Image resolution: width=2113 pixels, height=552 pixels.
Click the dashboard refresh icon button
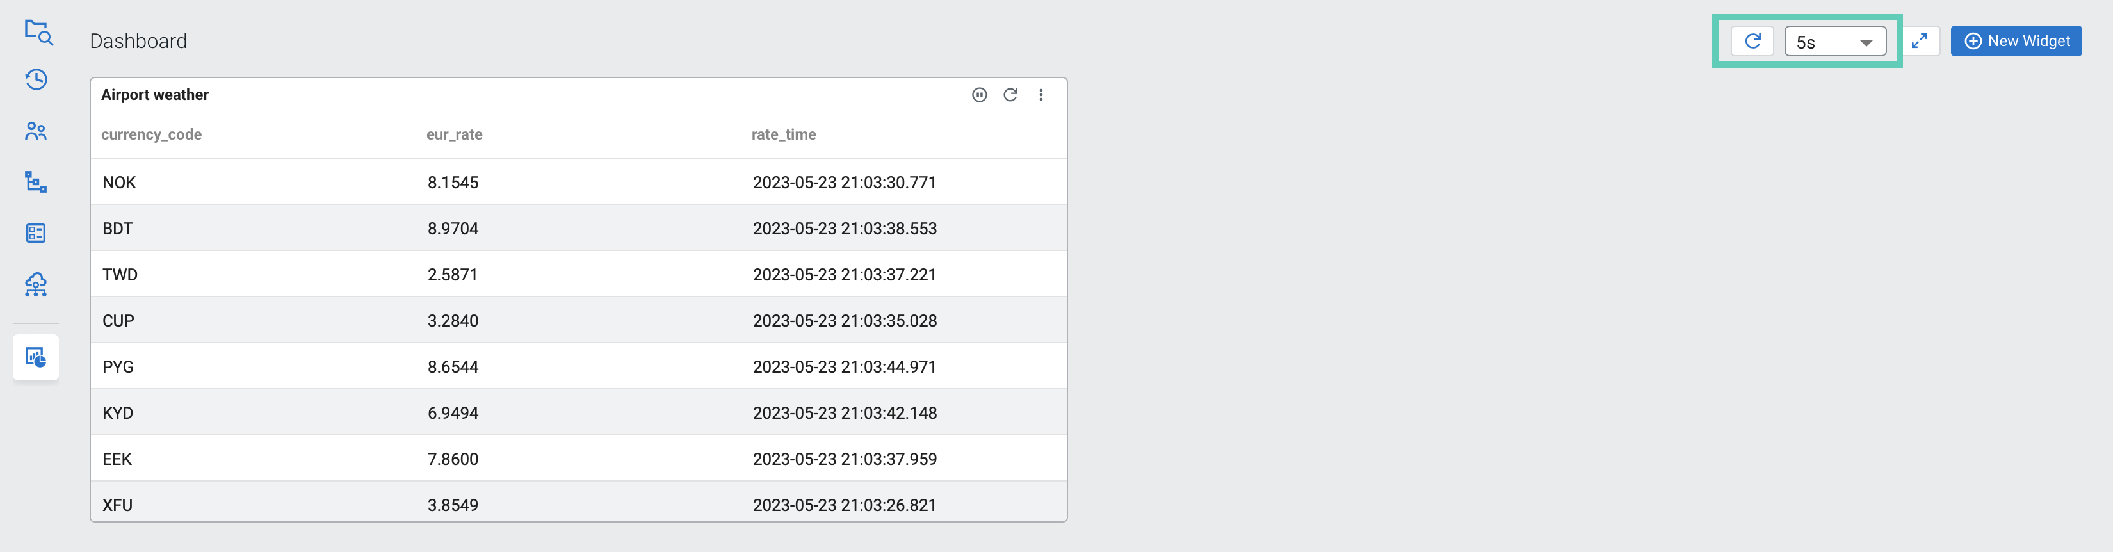(1752, 41)
